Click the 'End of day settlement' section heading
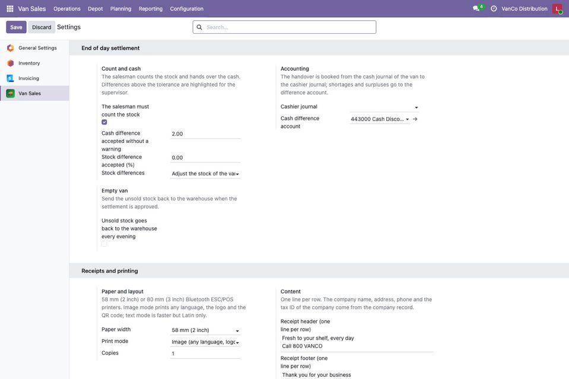Viewport: 569px width, 379px height. pos(110,48)
